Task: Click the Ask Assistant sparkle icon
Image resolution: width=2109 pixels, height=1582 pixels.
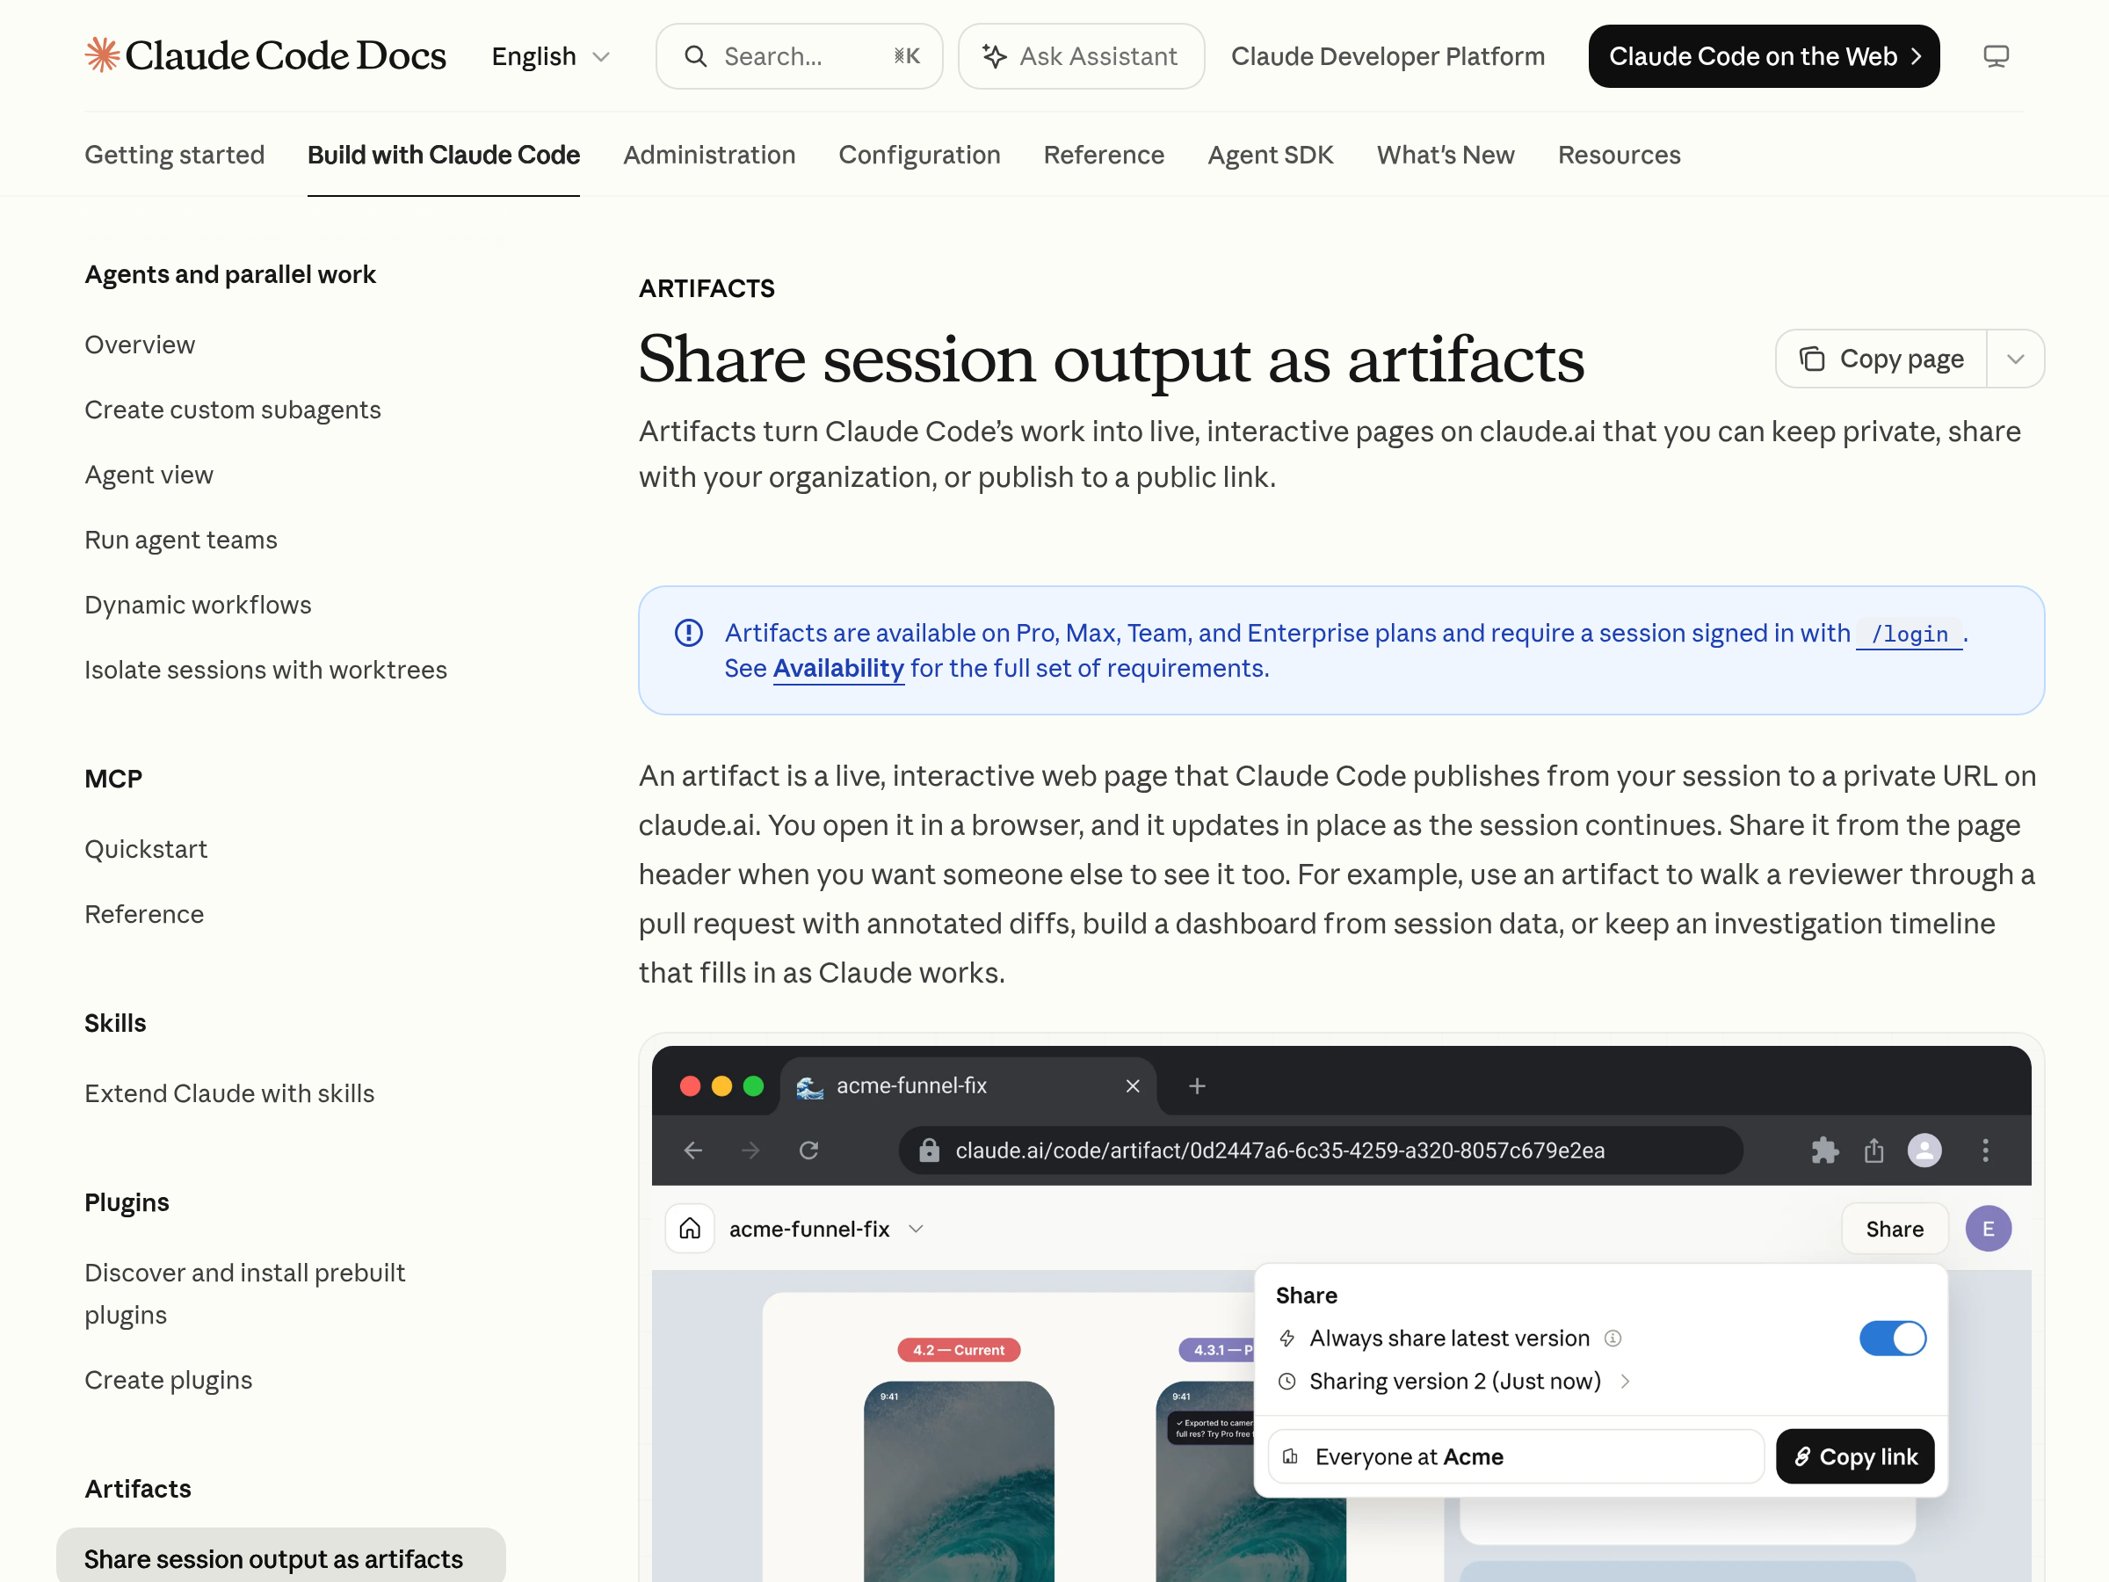Action: click(x=995, y=56)
